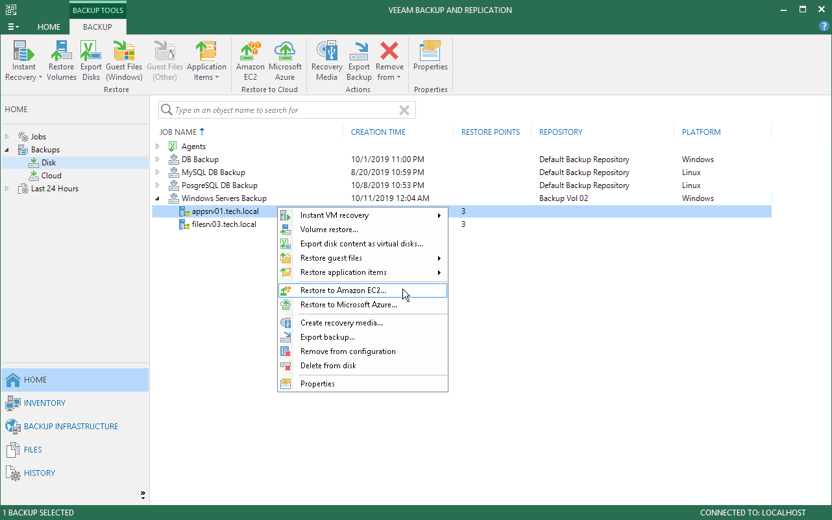Select the BACKUP ribbon tab

coord(97,27)
